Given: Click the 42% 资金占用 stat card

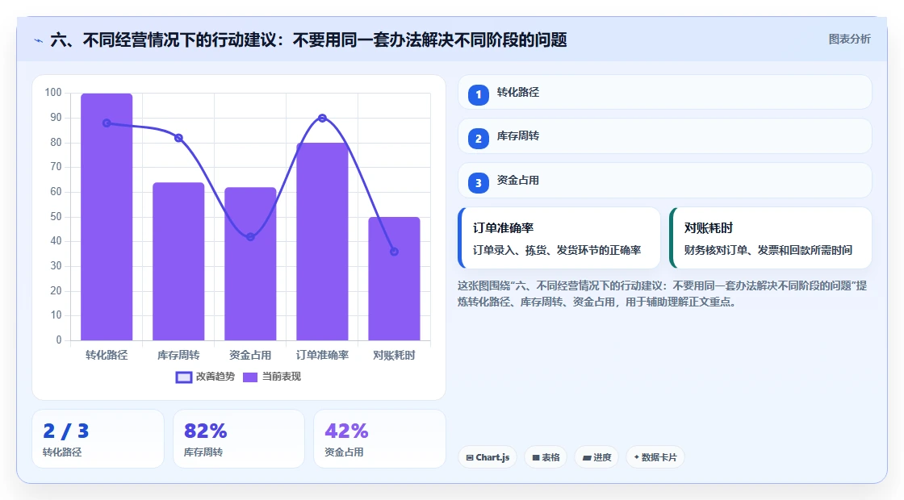Looking at the screenshot, I should (x=380, y=439).
